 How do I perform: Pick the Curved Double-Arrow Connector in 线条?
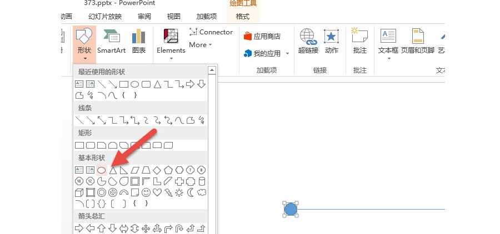point(168,120)
